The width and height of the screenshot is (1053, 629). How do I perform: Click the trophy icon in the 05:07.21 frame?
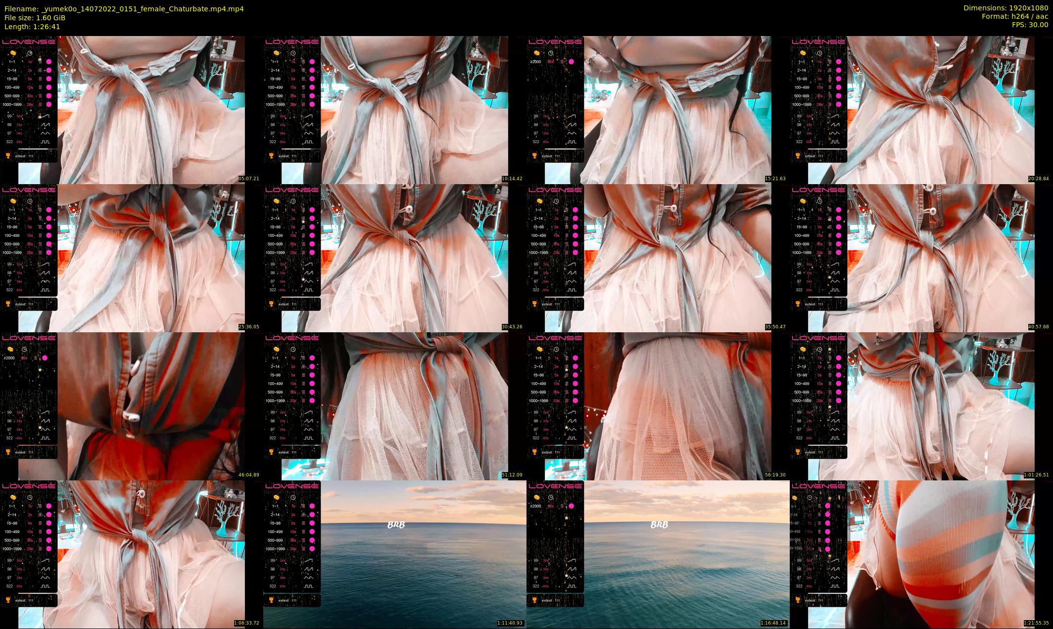coord(8,156)
